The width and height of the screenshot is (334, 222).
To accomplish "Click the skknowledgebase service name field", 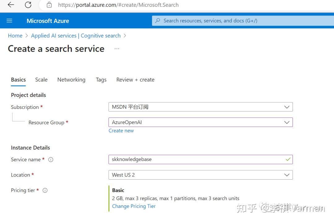I will 200,159.
